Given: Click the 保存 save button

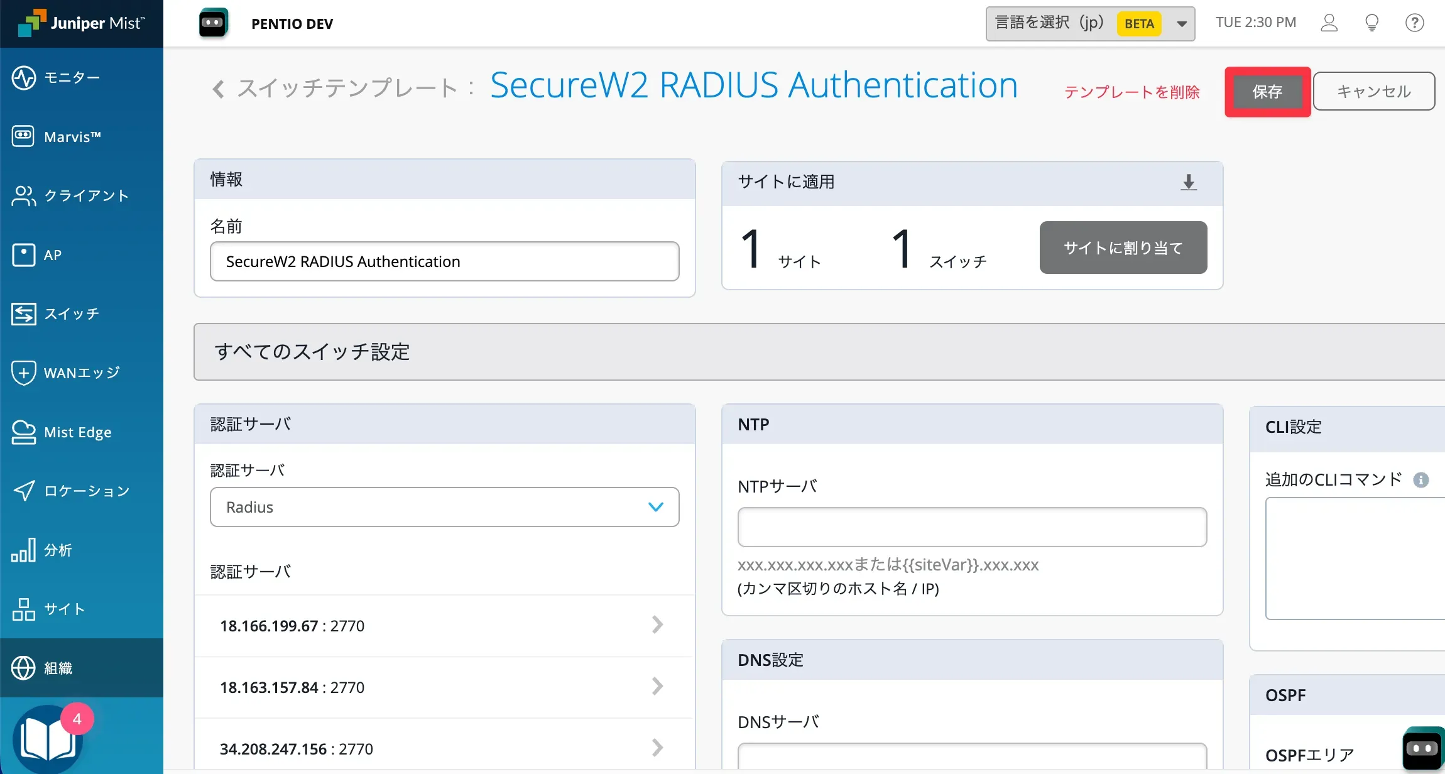Looking at the screenshot, I should [1267, 92].
